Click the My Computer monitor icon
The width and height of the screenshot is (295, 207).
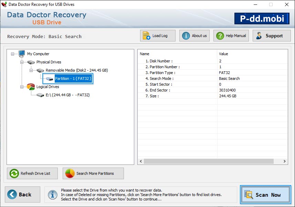pyautogui.click(x=22, y=53)
